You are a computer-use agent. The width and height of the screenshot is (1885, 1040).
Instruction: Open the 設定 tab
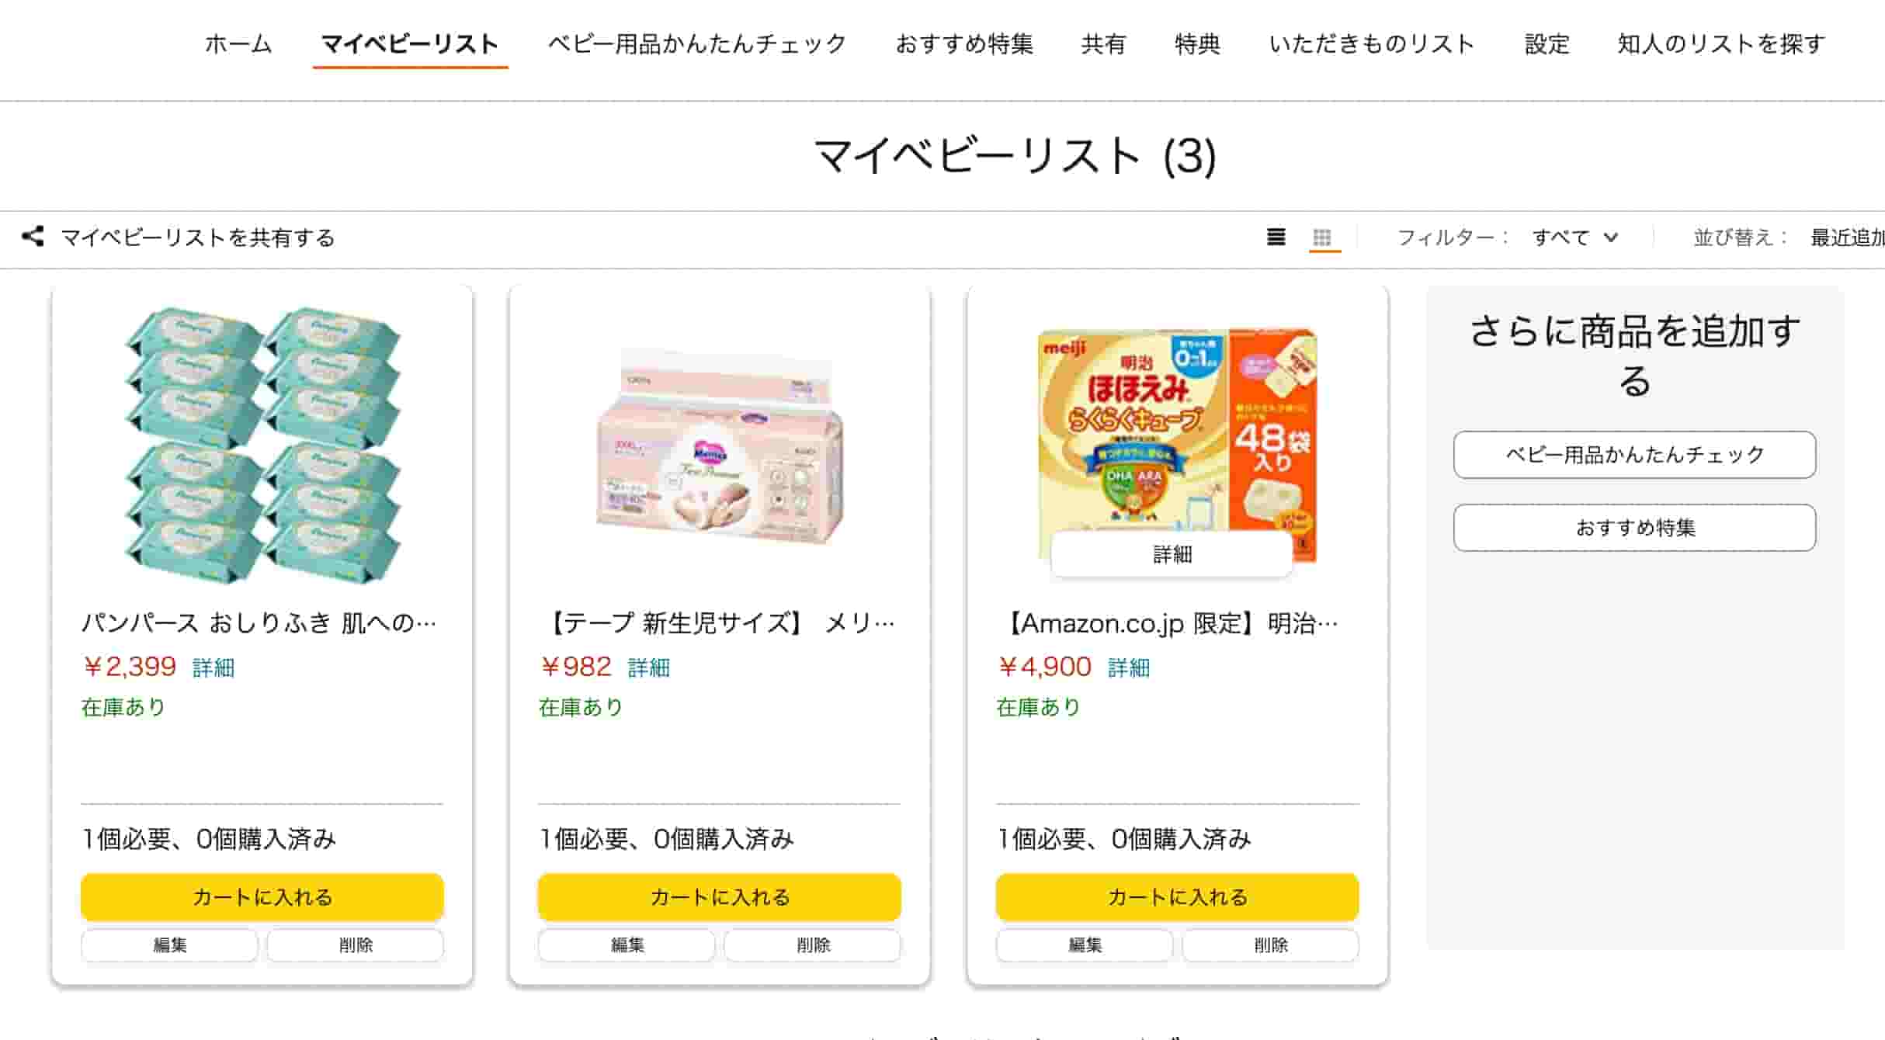1547,44
